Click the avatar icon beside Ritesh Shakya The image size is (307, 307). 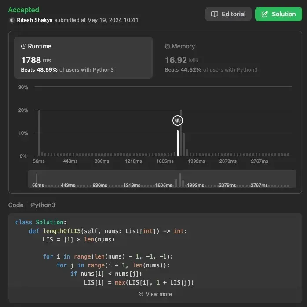[11, 20]
